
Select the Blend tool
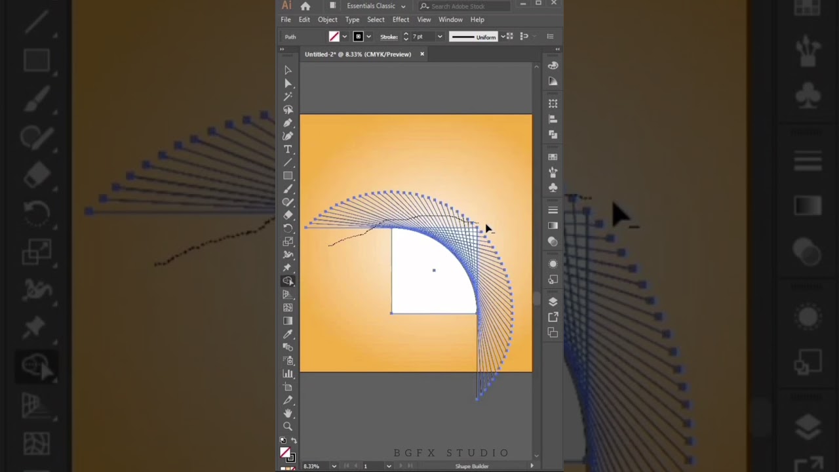click(288, 347)
